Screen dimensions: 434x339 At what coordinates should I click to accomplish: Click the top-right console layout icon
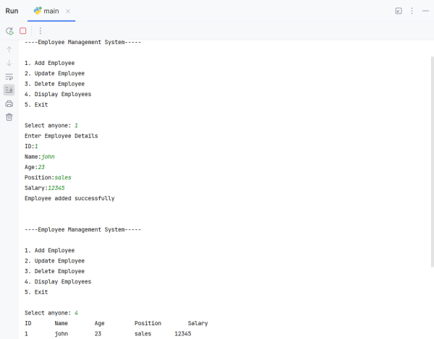coord(398,12)
